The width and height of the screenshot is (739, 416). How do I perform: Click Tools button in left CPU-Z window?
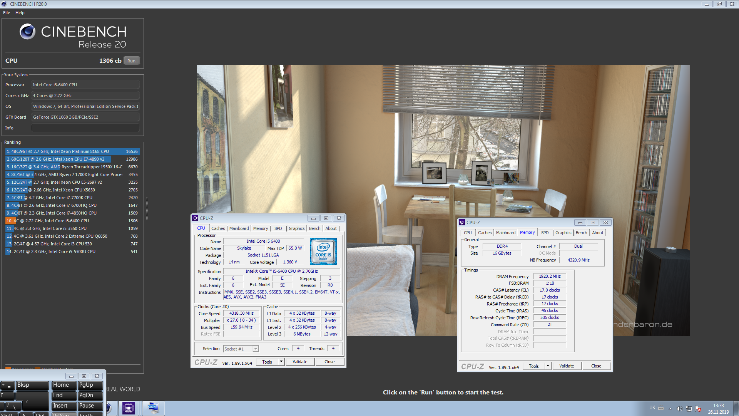(267, 362)
